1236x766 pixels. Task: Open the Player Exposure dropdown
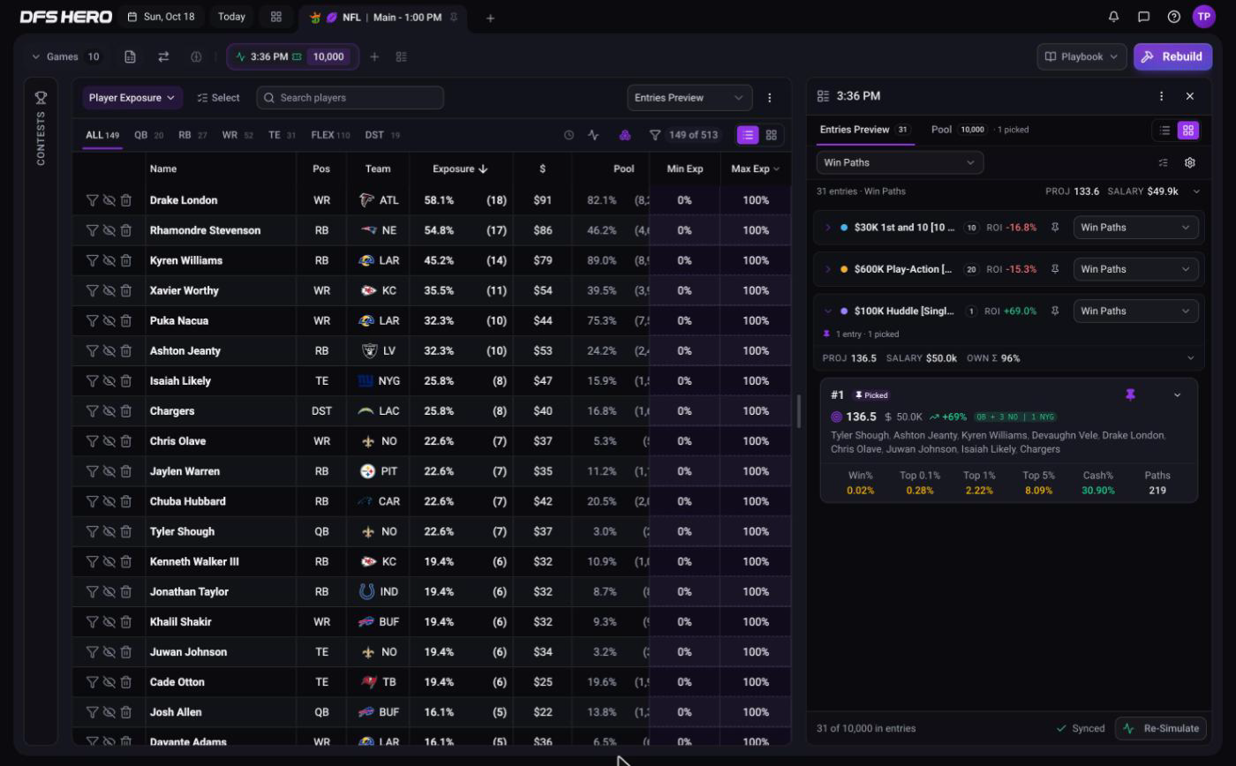[x=132, y=98]
